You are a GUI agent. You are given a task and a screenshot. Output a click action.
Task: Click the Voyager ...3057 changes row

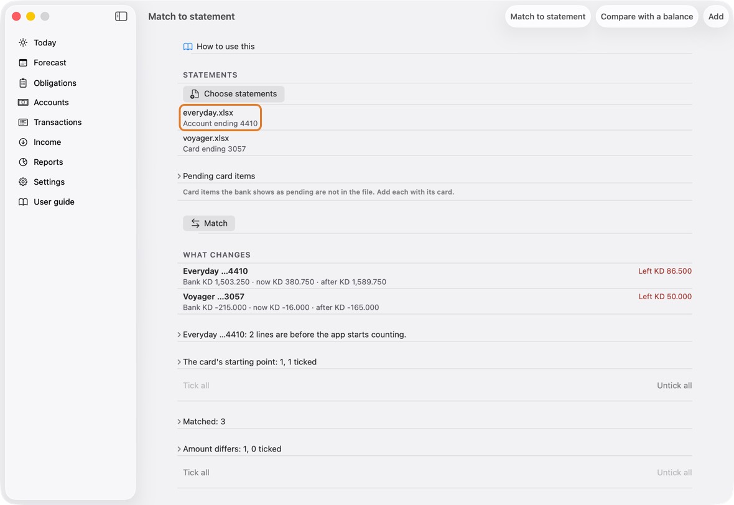coord(434,302)
